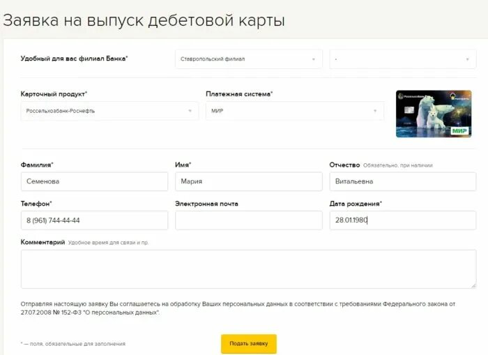Open the Платежная система dropdown showing МИР
Viewport: 488px width, 355px height.
click(295, 111)
